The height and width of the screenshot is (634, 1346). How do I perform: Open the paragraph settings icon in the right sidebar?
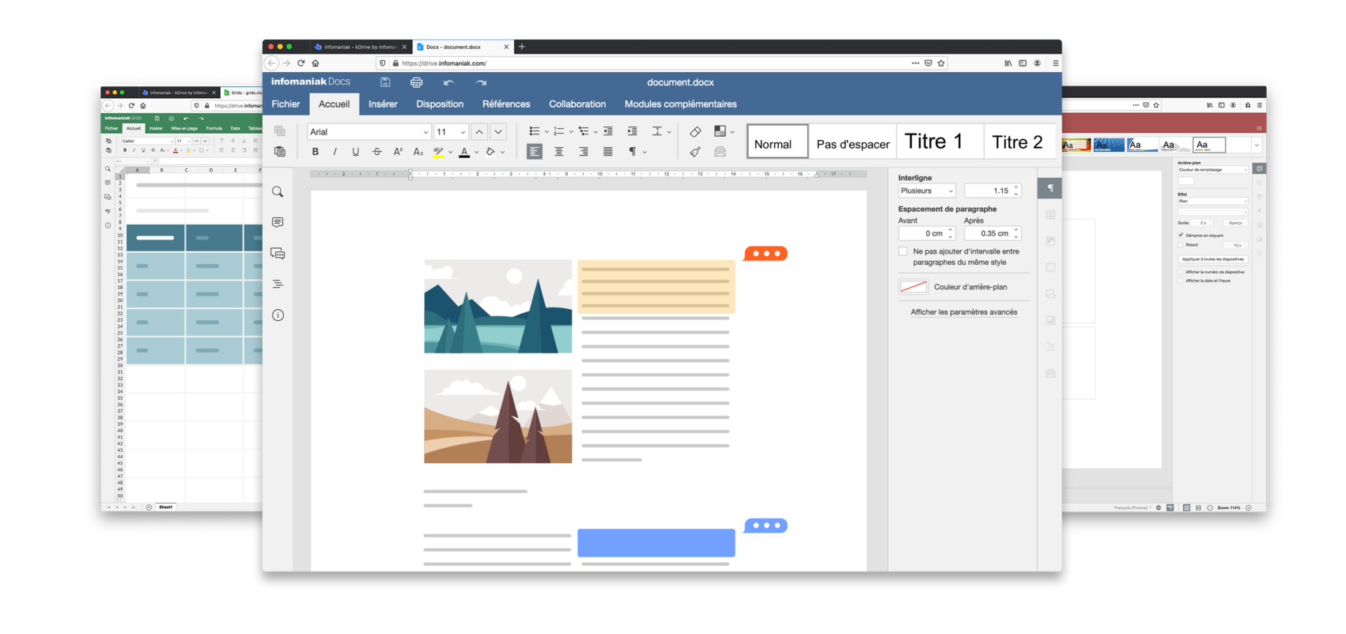pyautogui.click(x=1049, y=188)
